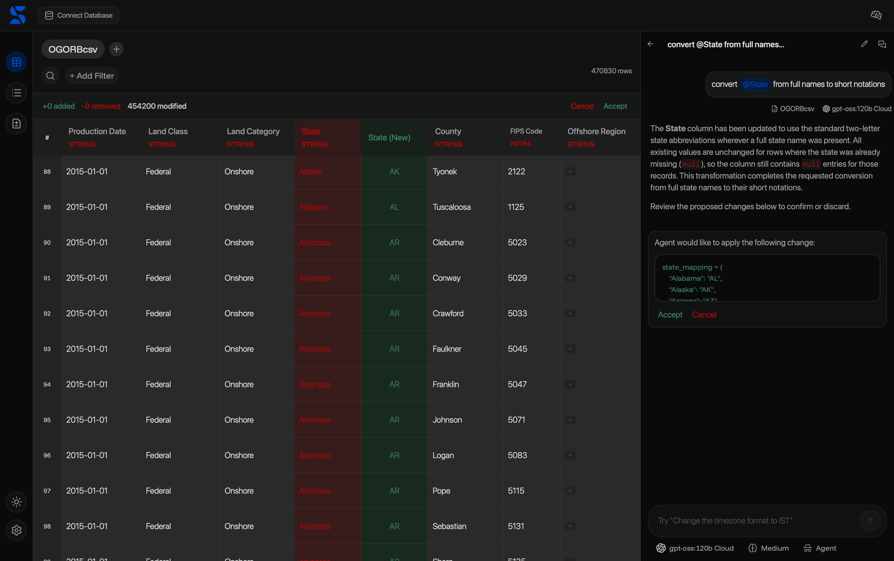This screenshot has width=894, height=561.
Task: Open Agent mode selector
Action: [x=819, y=548]
